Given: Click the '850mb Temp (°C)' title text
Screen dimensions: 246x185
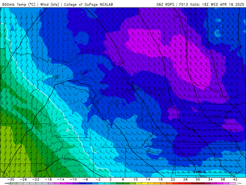Looking at the screenshot, I should 19,4.
